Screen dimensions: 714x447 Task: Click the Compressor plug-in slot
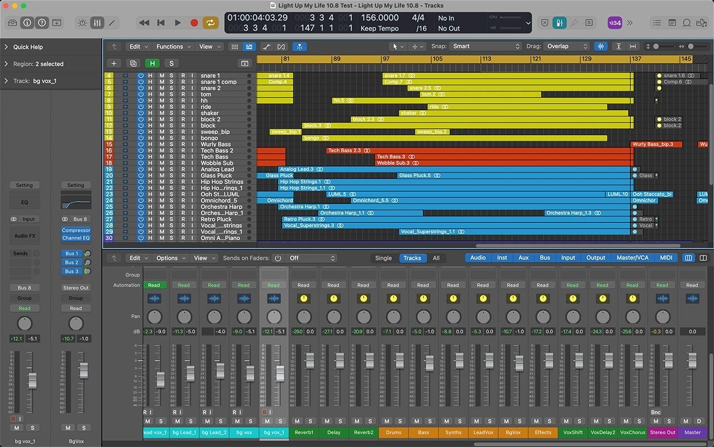click(76, 230)
